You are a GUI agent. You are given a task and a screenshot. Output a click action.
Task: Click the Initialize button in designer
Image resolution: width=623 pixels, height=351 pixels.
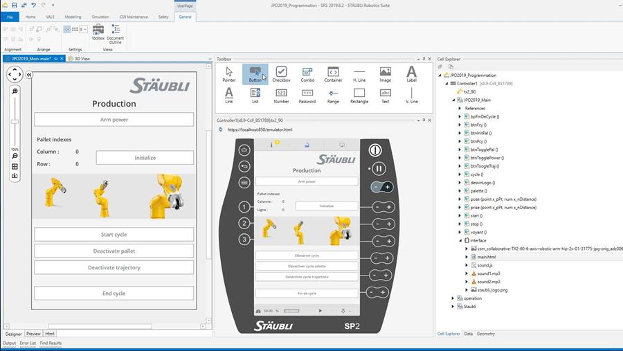pos(145,158)
